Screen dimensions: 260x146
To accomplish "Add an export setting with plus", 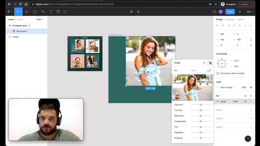I will tap(251, 127).
